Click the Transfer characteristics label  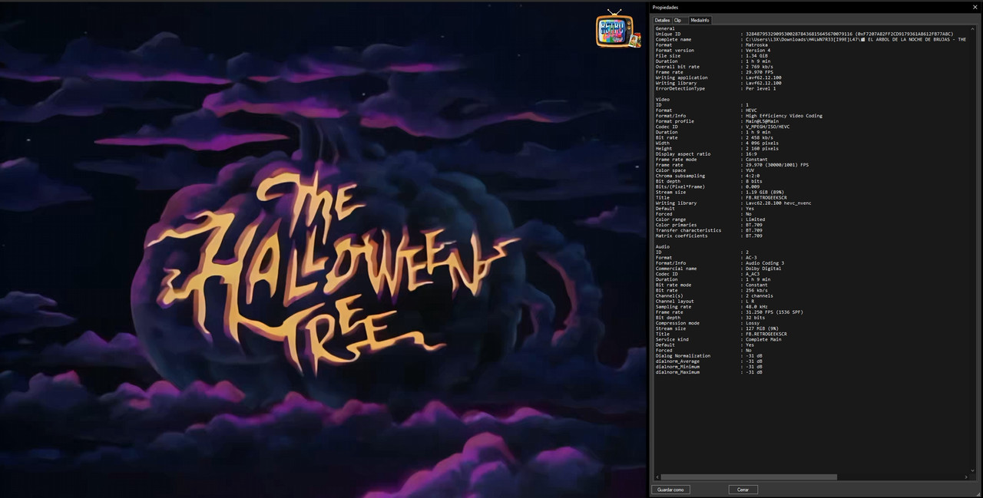point(688,230)
